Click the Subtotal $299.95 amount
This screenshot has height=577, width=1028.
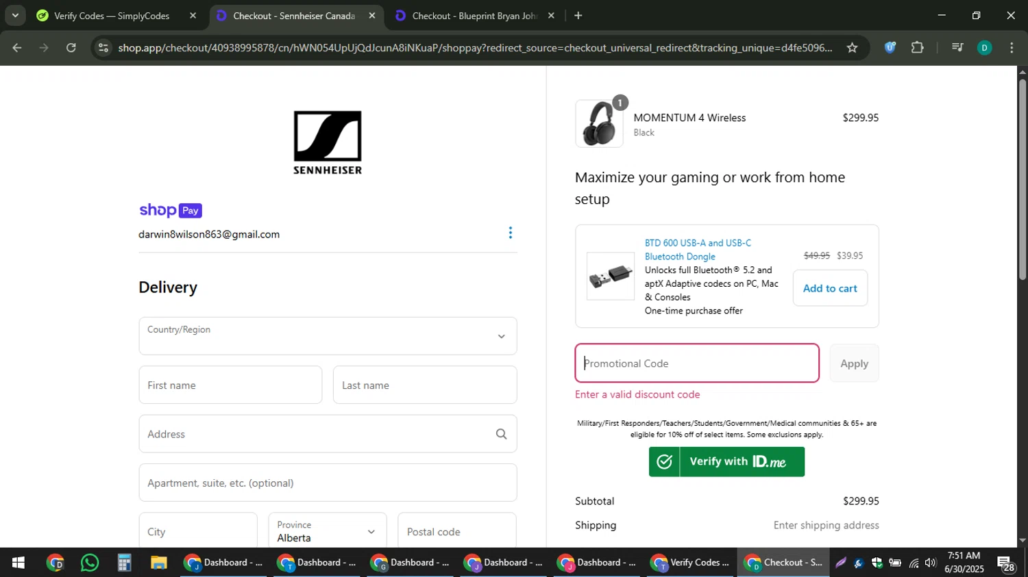click(861, 501)
